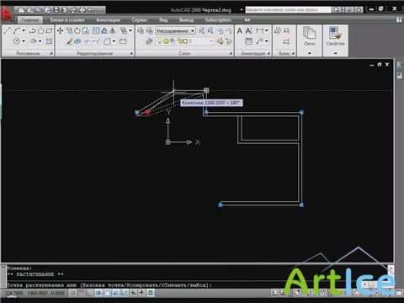Screen dimensions: 404x303
Task: Select the Fillet tool in Редактирование panel
Action: 107,41
